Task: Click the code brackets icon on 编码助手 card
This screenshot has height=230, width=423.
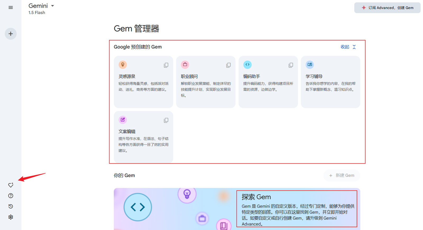Action: pyautogui.click(x=247, y=65)
